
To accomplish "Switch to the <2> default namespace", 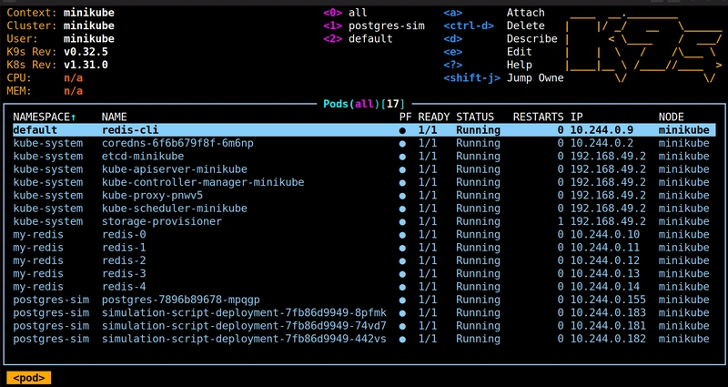I will click(x=358, y=38).
